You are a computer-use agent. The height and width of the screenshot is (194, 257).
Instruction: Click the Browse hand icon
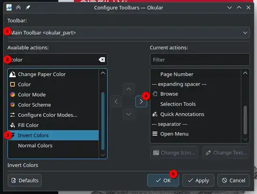tap(155, 94)
